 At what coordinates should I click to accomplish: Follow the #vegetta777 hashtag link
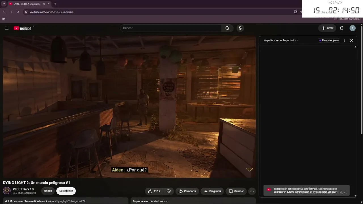pos(78,201)
